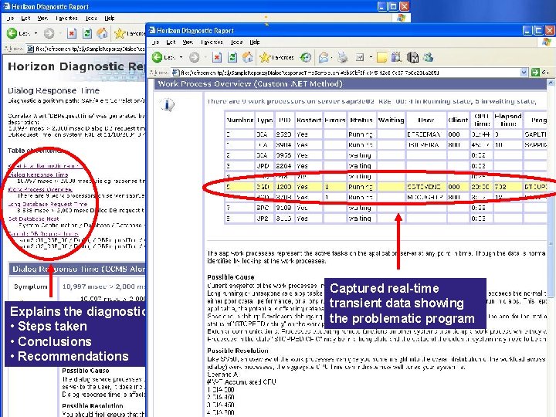Viewport: 556px width, 417px height.
Task: Click the 'Number' column header in the table
Action: 239,120
